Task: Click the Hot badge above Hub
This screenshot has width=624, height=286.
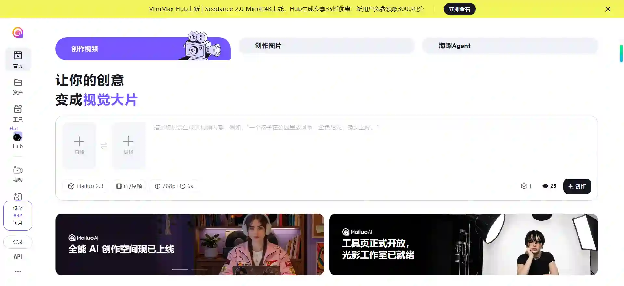Action: 14,129
